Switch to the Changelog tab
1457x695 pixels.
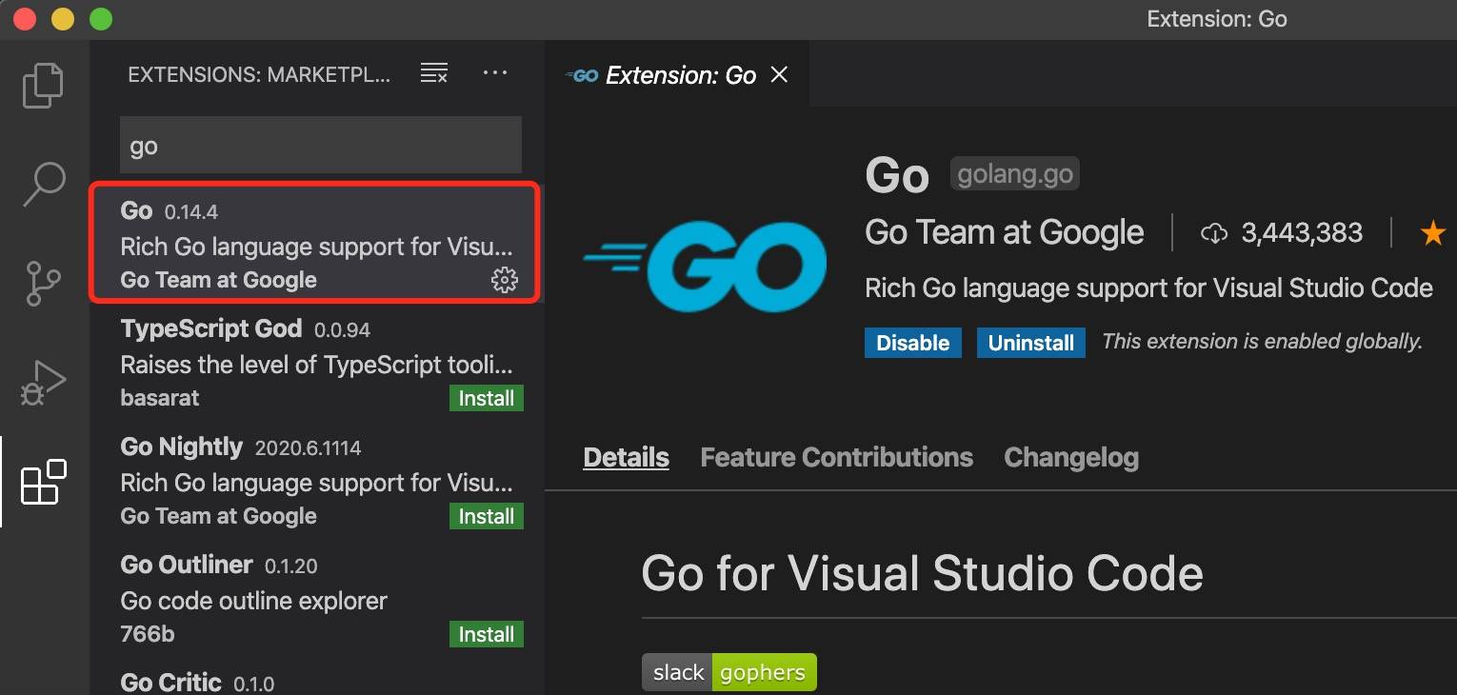(x=1071, y=458)
